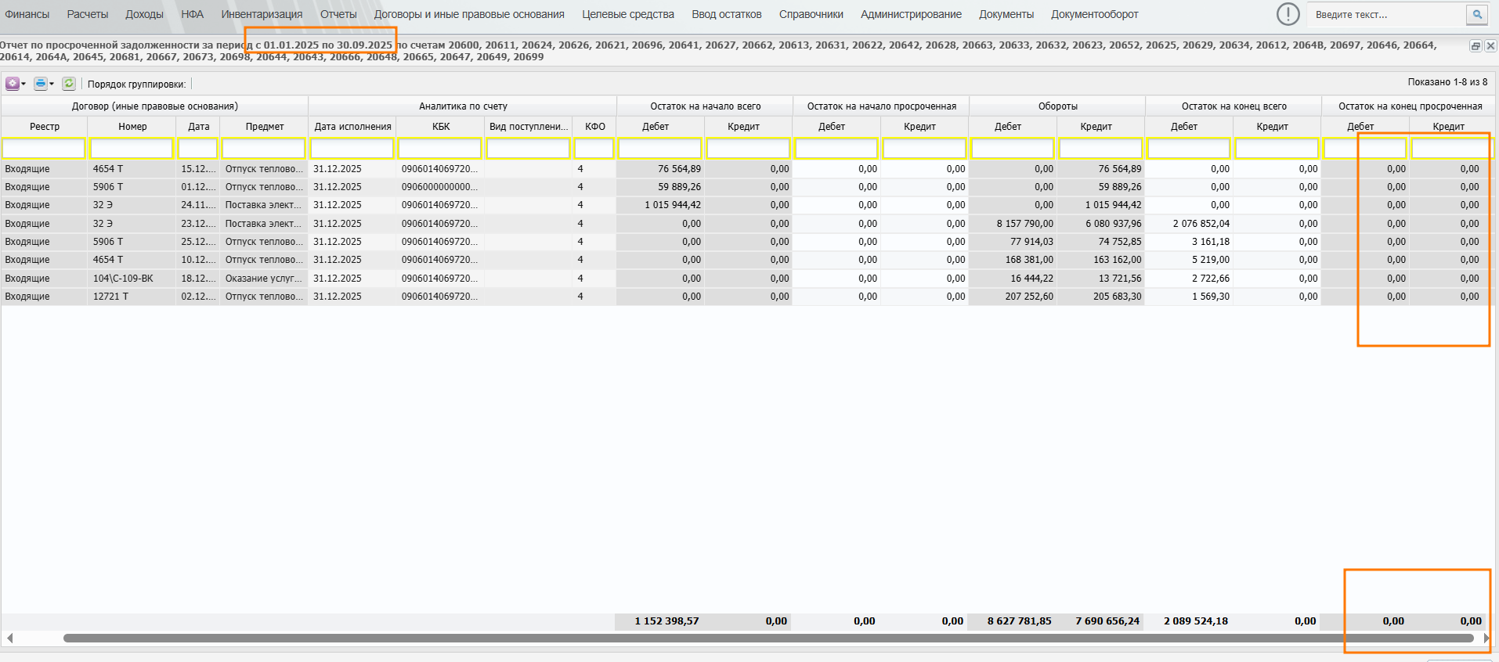The image size is (1499, 662).
Task: Refresh the report with the green arrows icon
Action: coord(69,84)
